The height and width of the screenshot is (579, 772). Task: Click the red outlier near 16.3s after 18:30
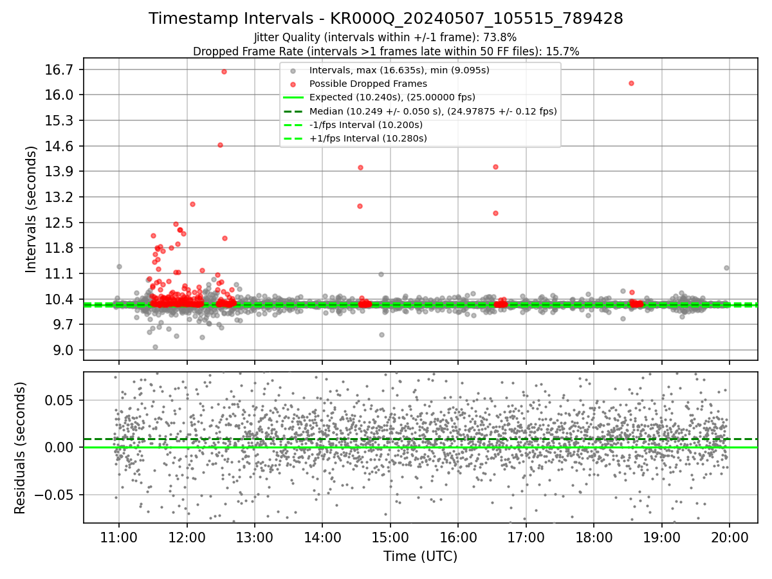coord(631,83)
